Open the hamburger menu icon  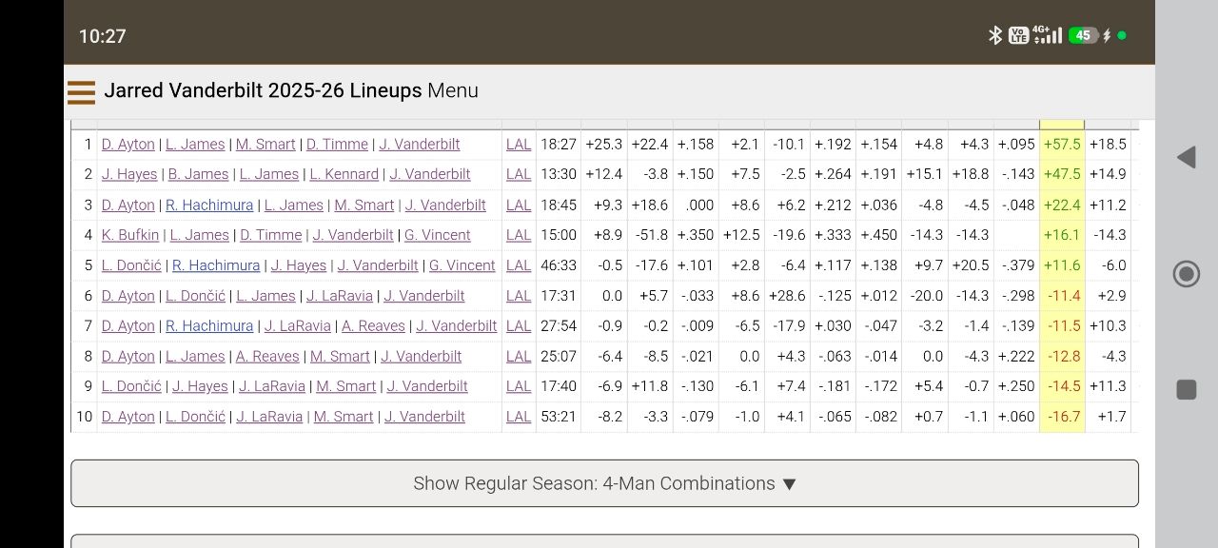[81, 91]
